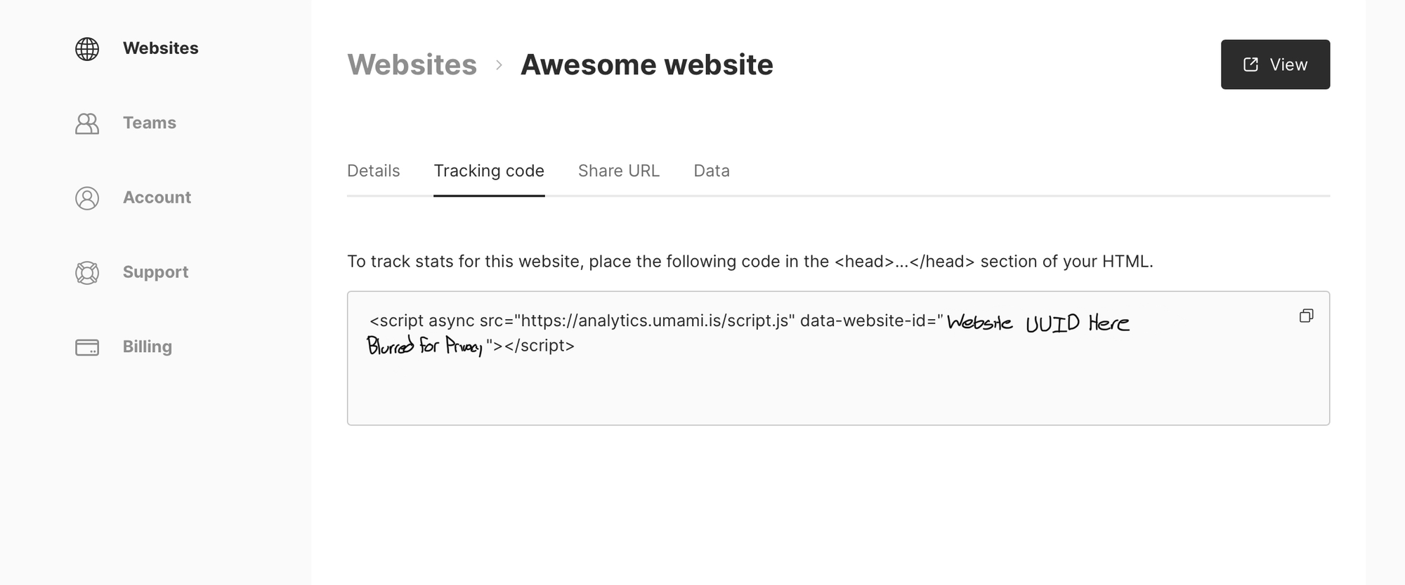Click the Awesome website breadcrumb
The width and height of the screenshot is (1405, 585).
(x=646, y=64)
